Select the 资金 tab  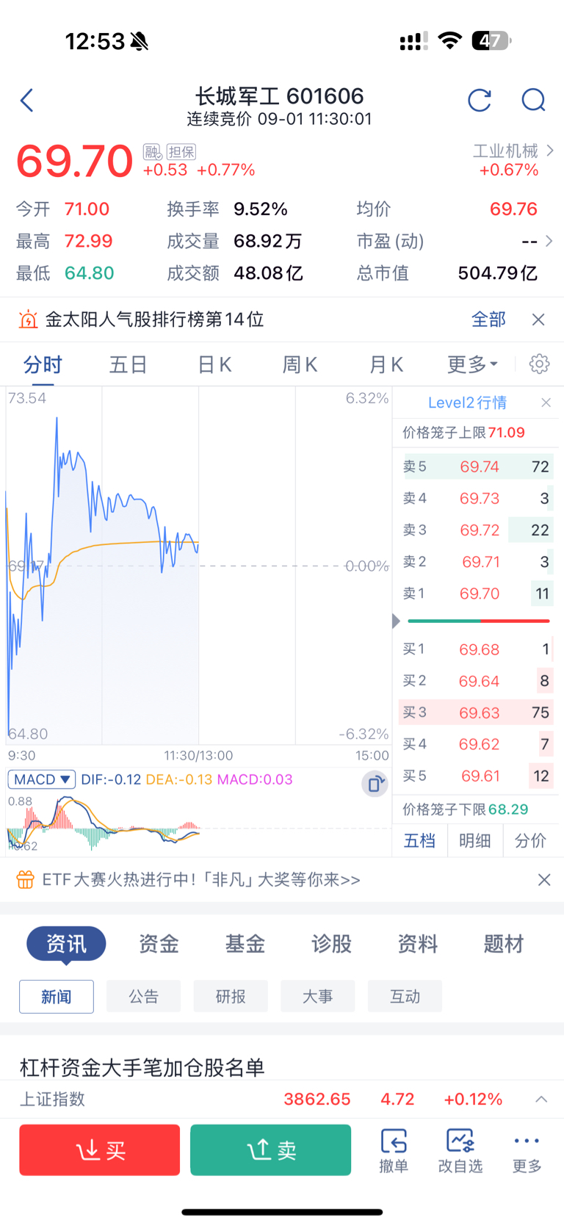[x=159, y=944]
